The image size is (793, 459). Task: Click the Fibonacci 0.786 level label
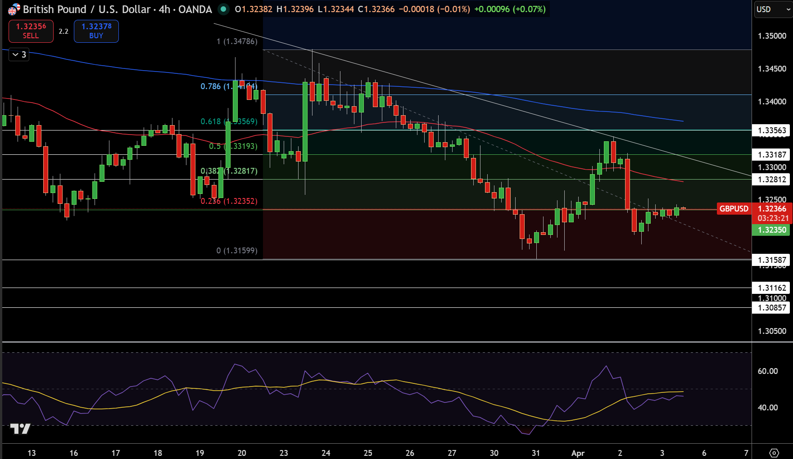click(229, 86)
